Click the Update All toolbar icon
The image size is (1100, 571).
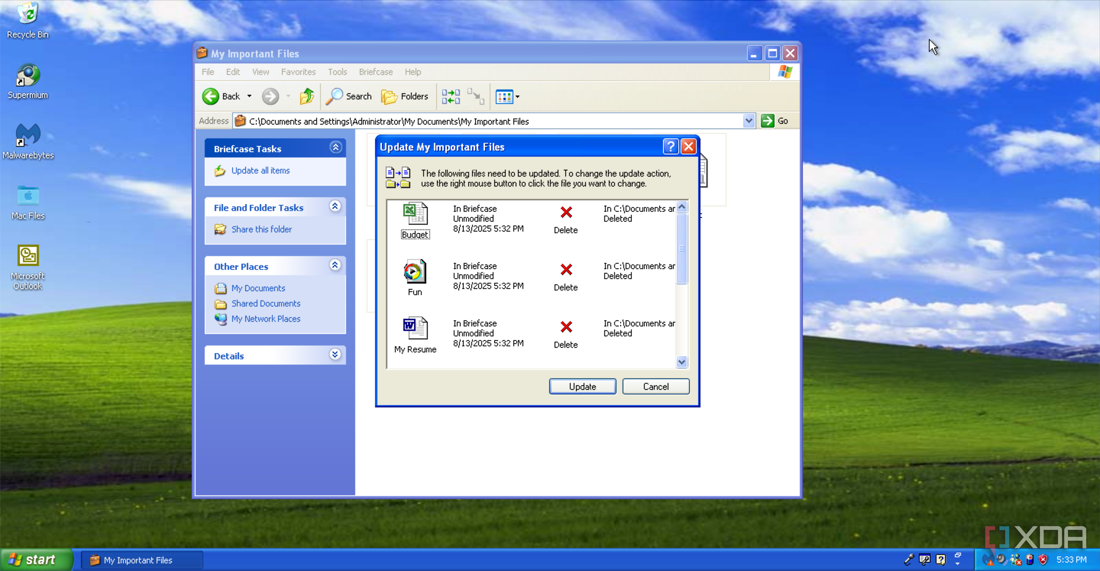pyautogui.click(x=451, y=97)
